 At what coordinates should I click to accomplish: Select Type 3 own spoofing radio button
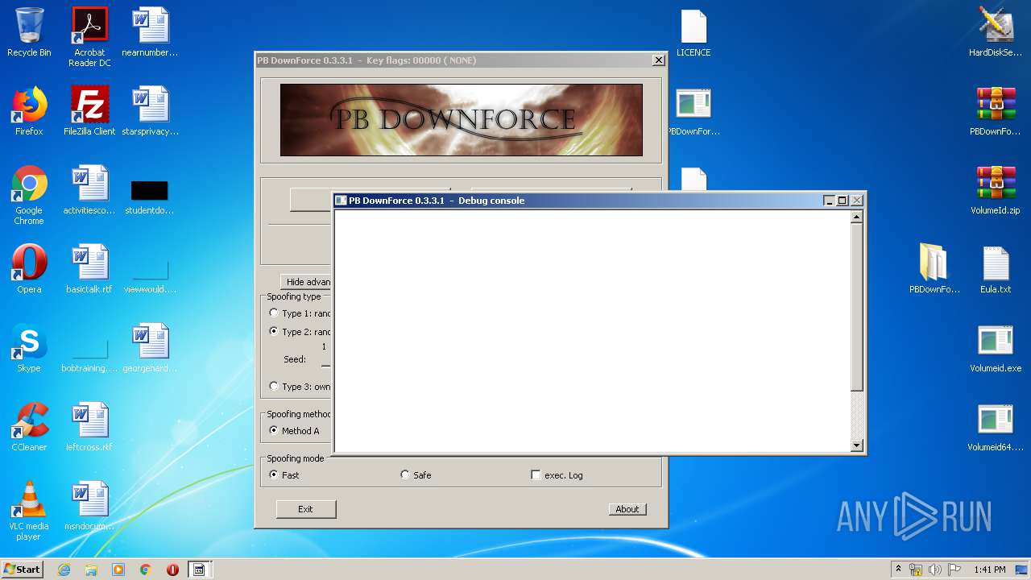[x=274, y=386]
